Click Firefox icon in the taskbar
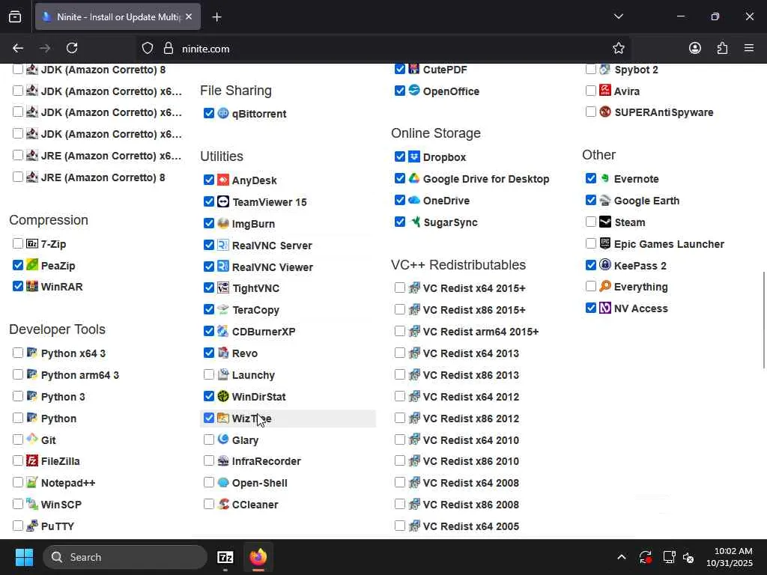Viewport: 767px width, 575px height. (258, 557)
